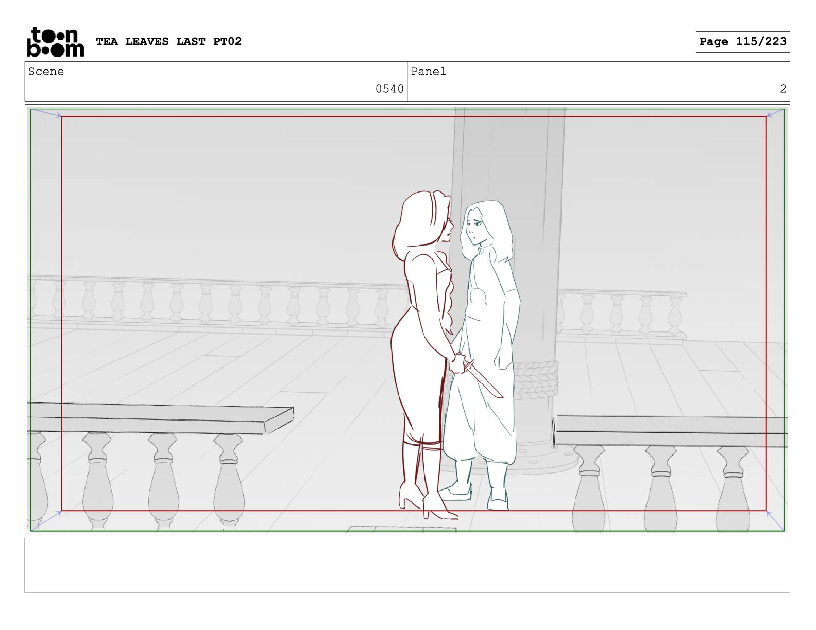Click the Toon Boom logo
816x630 pixels.
click(x=55, y=42)
